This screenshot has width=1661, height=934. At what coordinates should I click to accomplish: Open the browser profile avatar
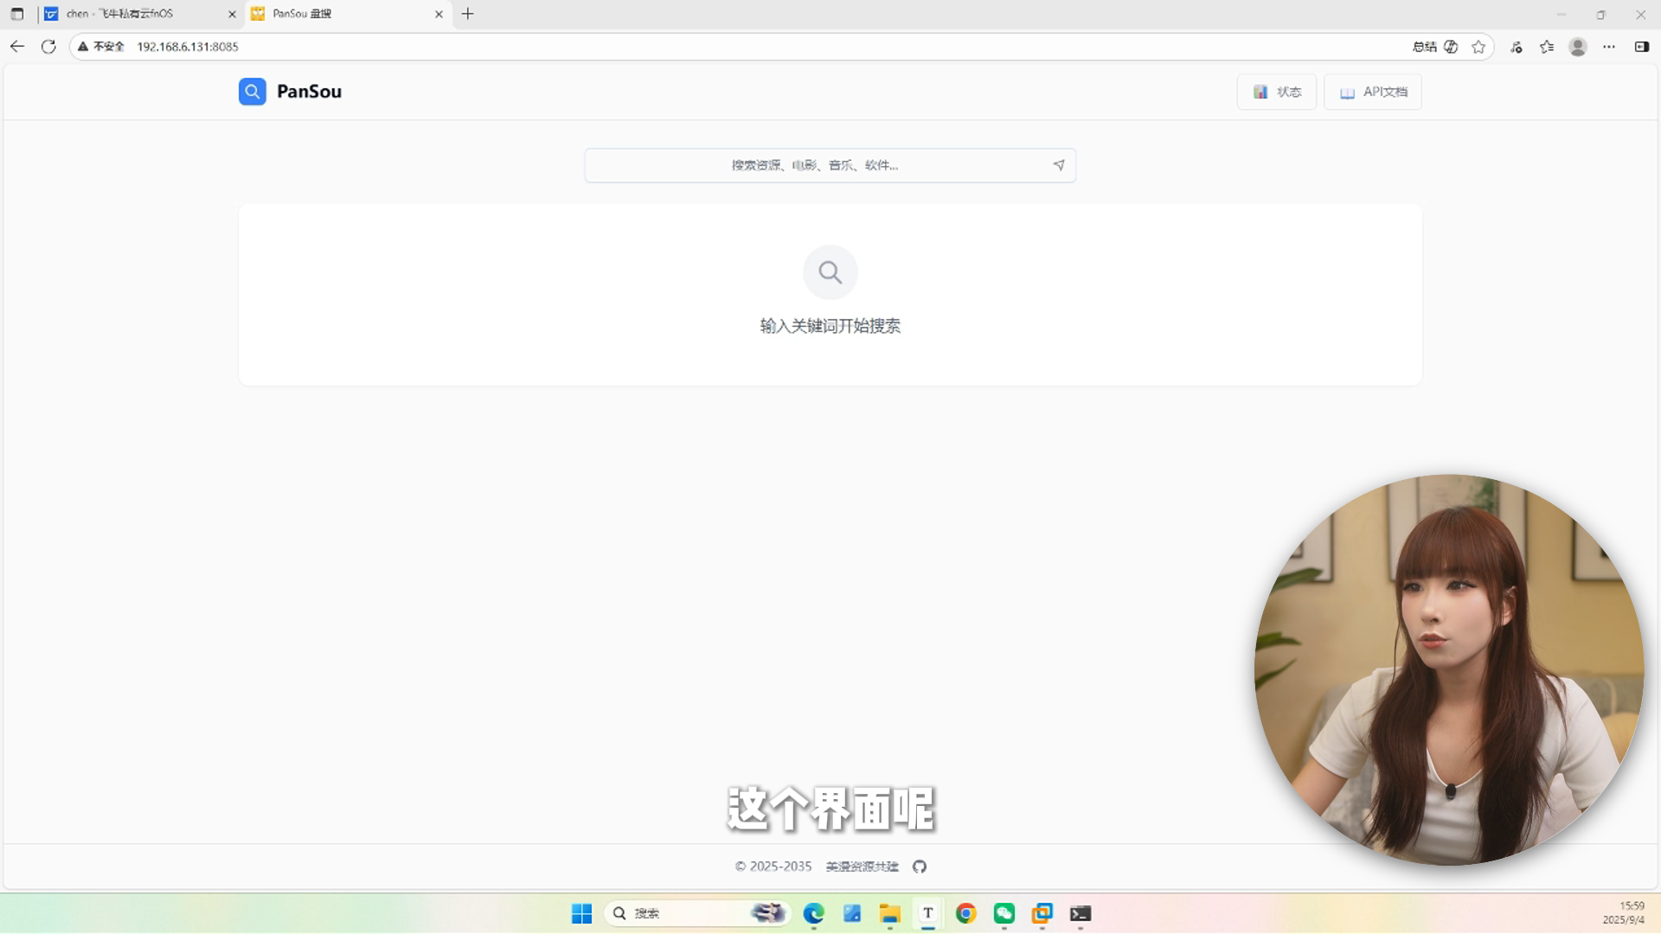1578,47
